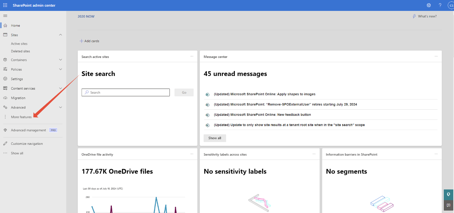This screenshot has width=454, height=213.
Task: Open Migration label in the navigation
Action: tap(18, 98)
